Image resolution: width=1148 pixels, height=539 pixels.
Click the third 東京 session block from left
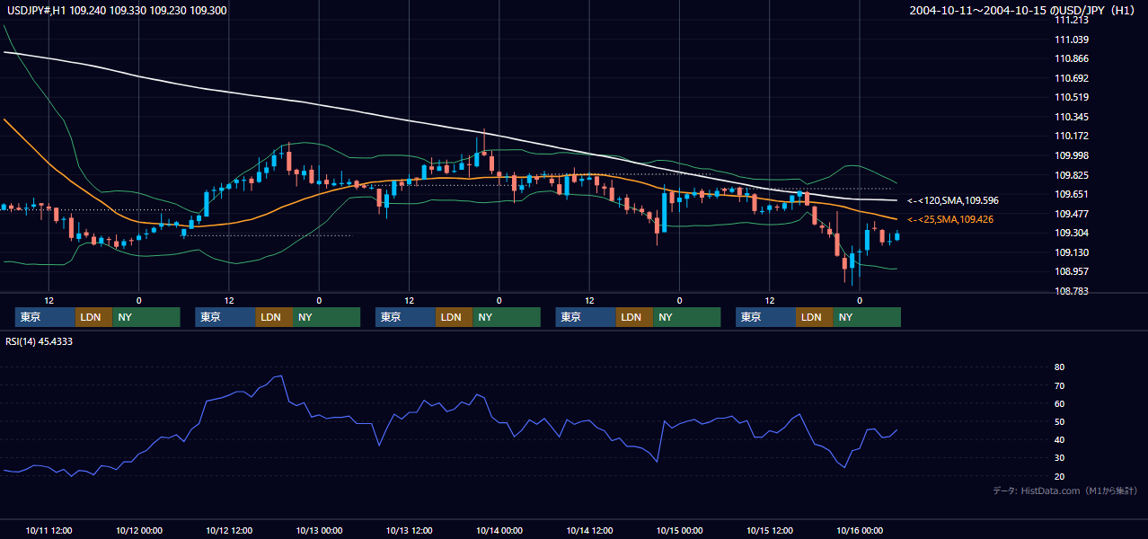click(405, 317)
